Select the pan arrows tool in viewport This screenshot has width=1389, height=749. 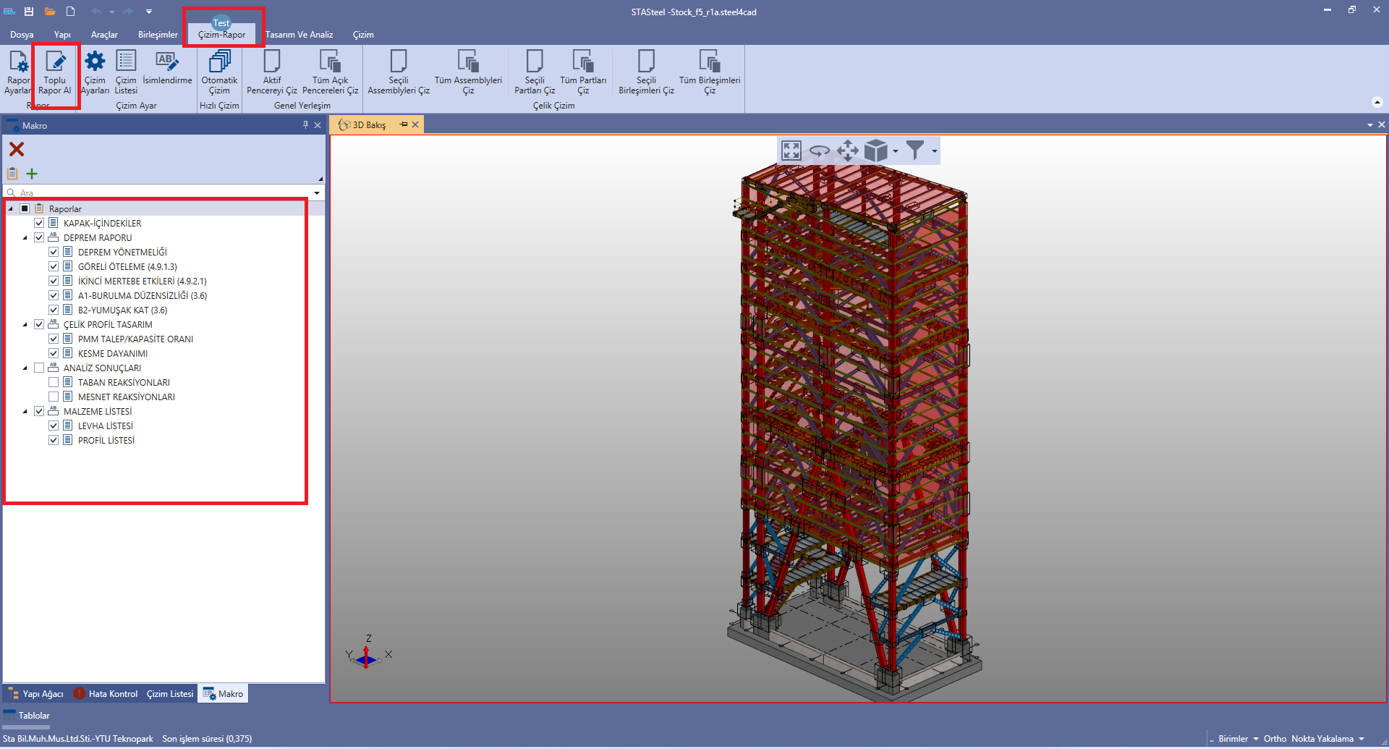847,151
